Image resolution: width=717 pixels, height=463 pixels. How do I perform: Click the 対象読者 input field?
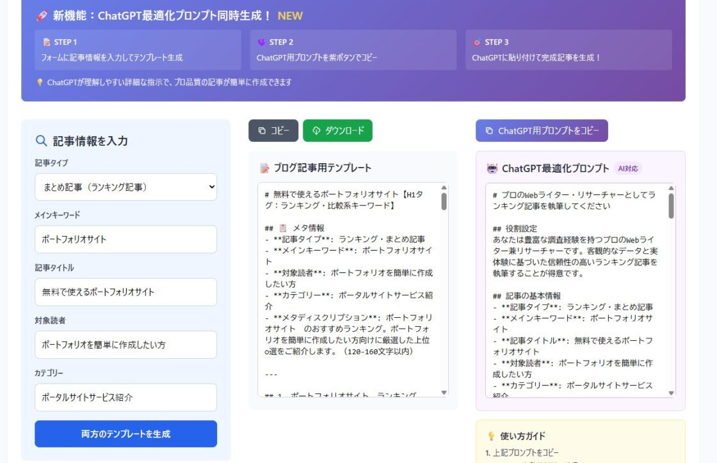coord(125,345)
